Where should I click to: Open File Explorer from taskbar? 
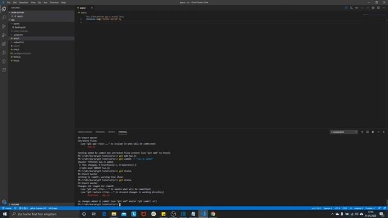click(x=114, y=214)
